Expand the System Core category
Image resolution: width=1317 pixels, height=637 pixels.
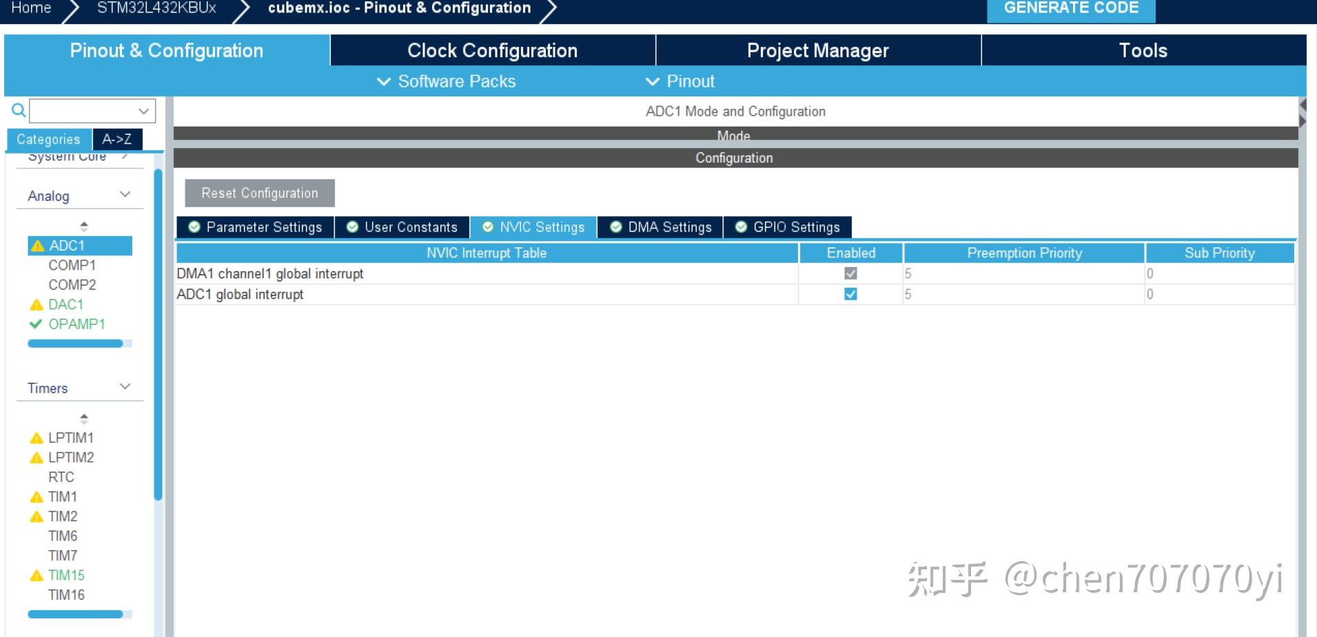tap(125, 157)
